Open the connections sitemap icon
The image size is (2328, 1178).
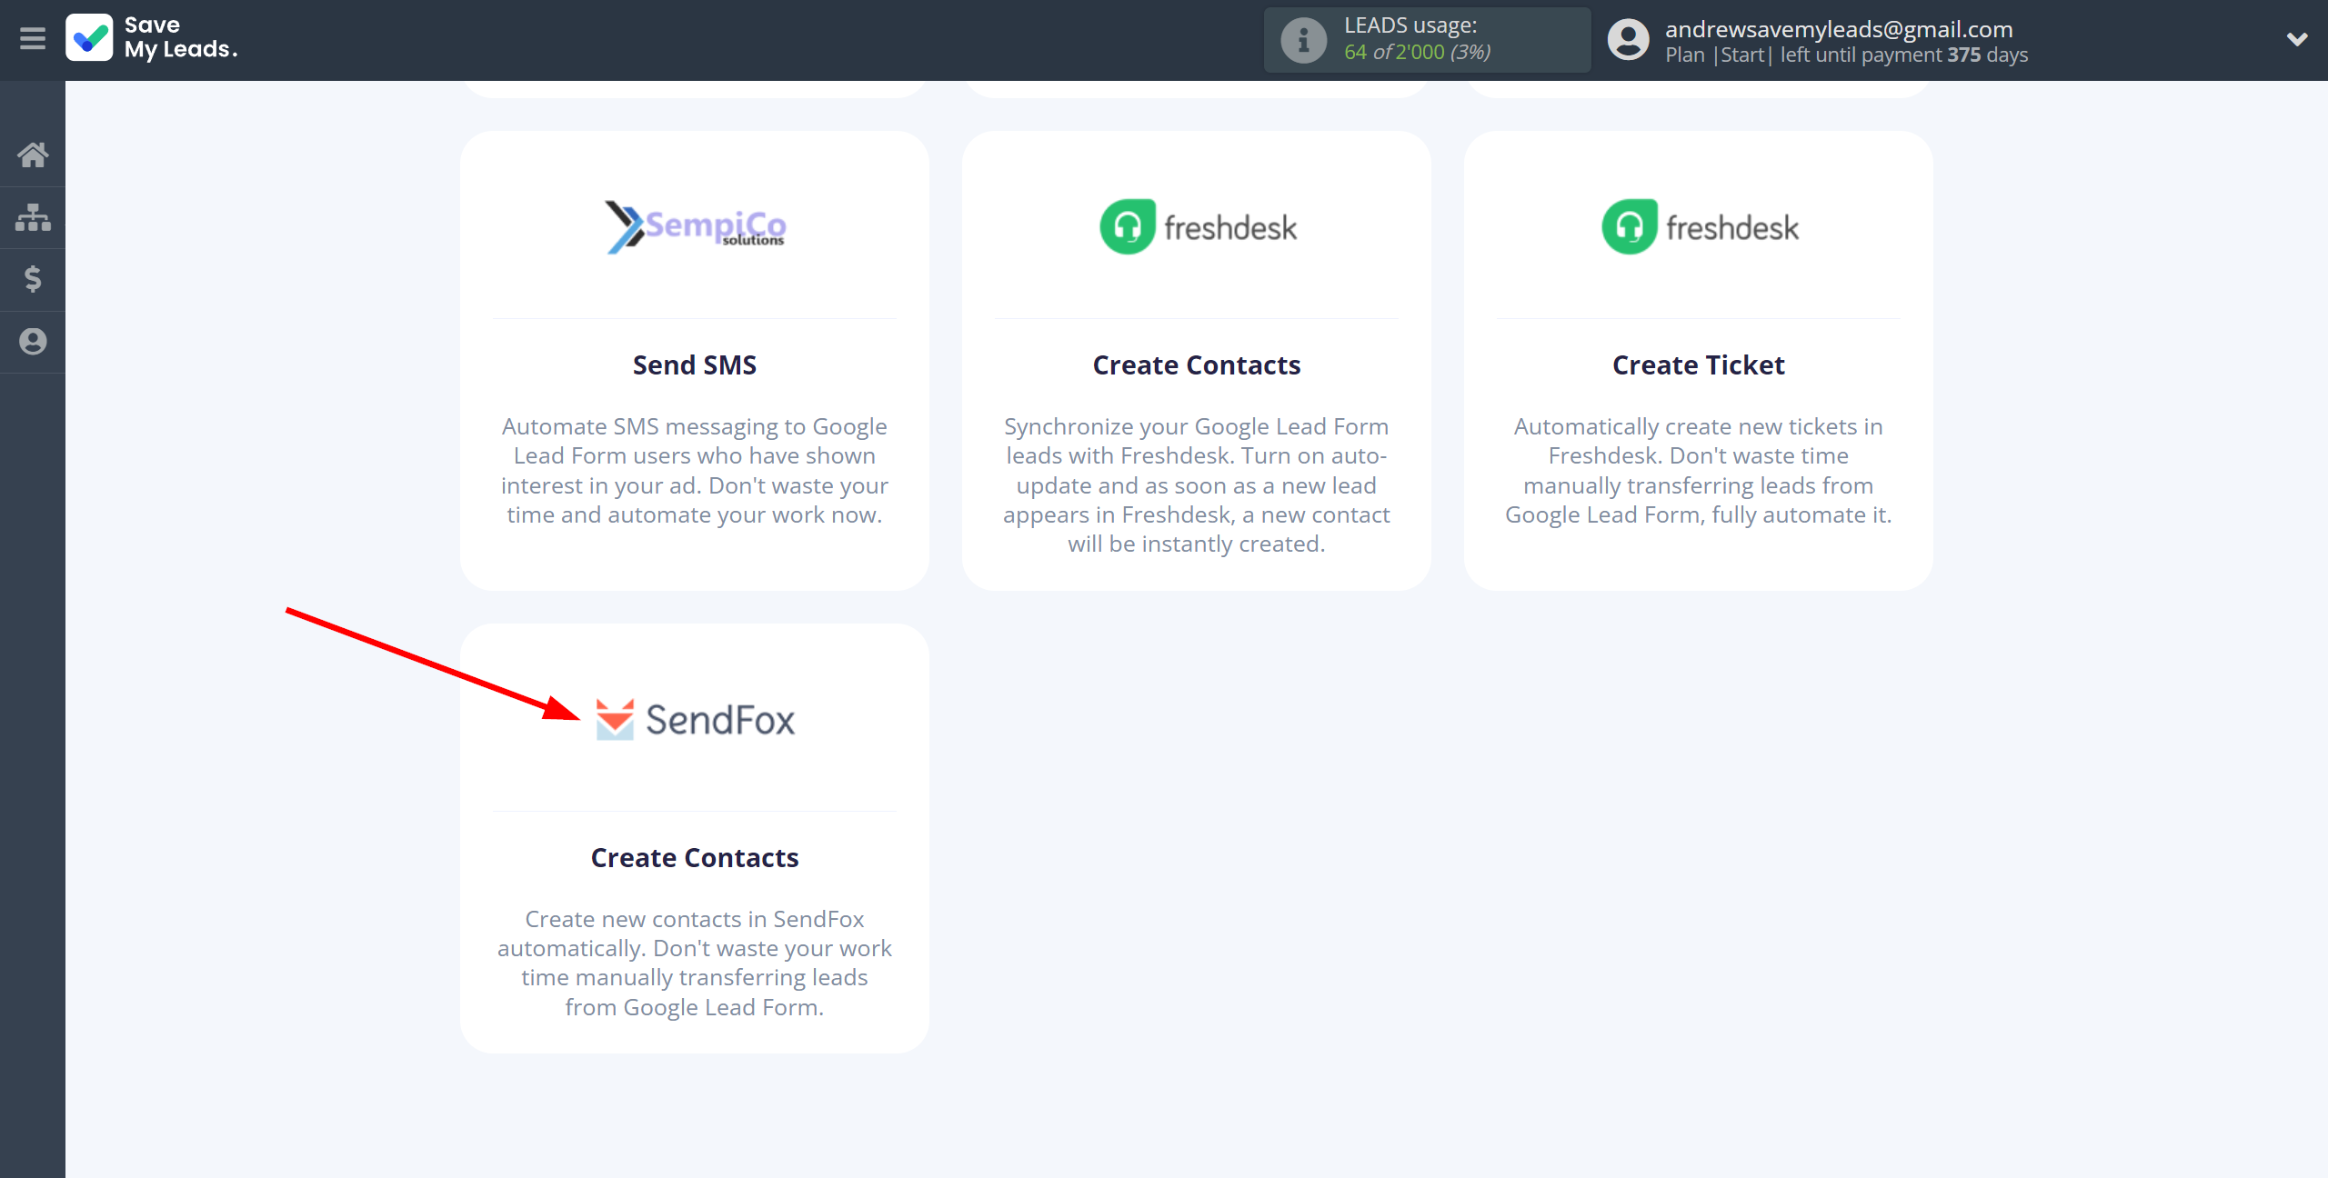click(33, 217)
